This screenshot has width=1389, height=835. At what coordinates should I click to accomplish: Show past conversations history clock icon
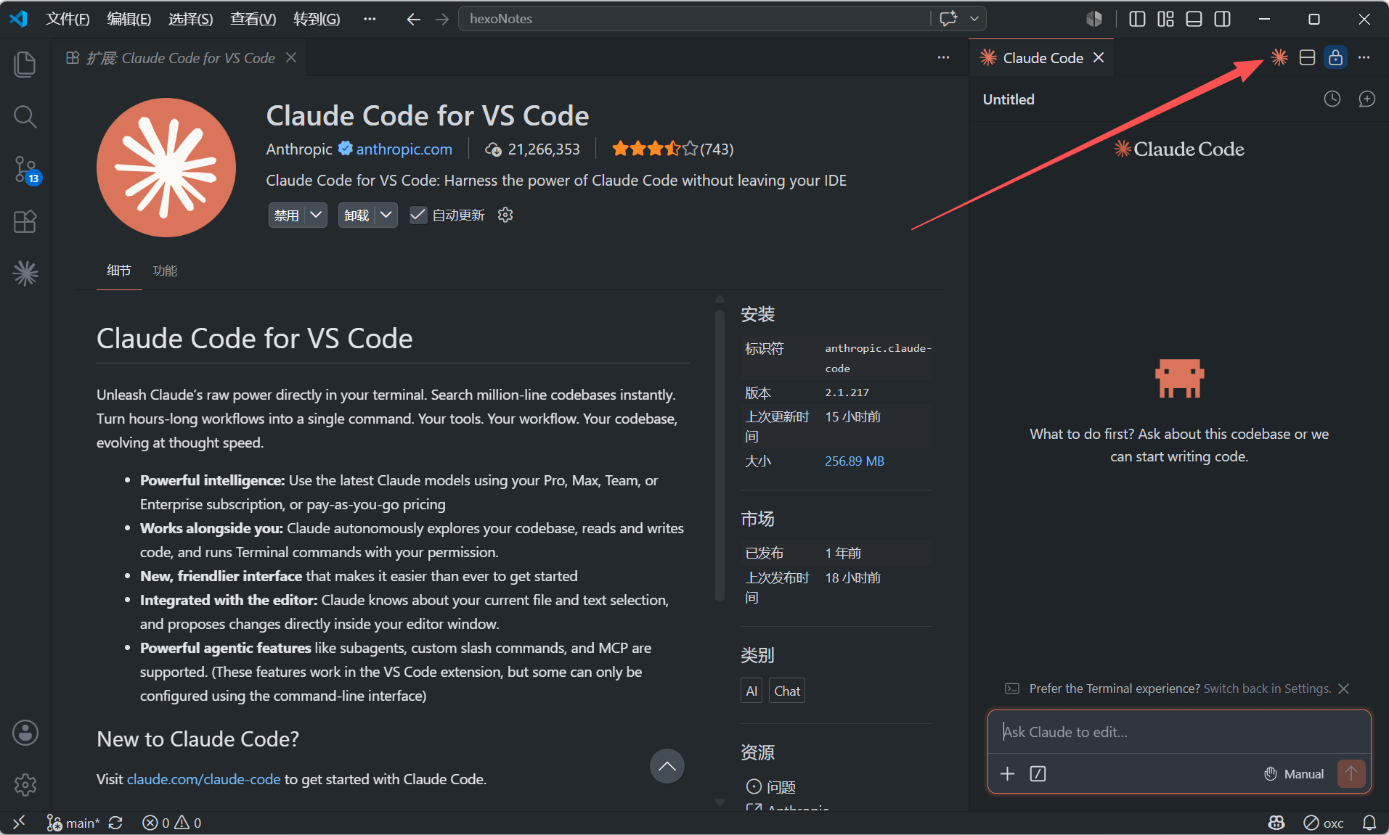click(x=1332, y=99)
